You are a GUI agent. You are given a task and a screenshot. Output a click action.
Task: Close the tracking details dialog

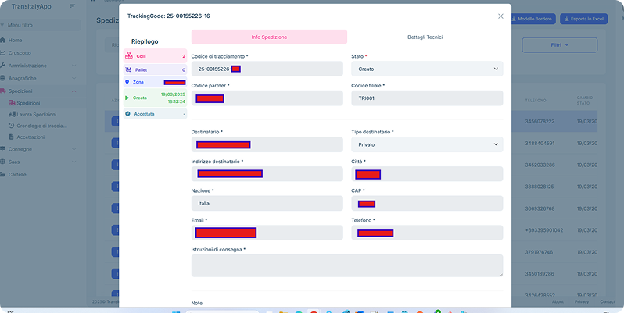coord(500,16)
